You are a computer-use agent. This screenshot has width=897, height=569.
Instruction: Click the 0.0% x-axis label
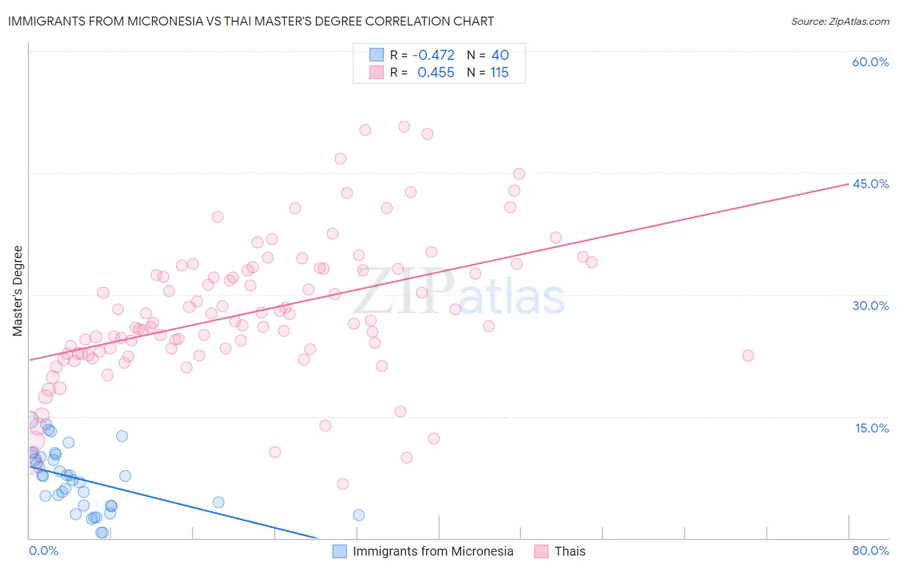click(43, 551)
